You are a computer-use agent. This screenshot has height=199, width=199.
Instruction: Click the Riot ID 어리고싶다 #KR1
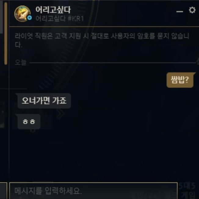(60, 19)
